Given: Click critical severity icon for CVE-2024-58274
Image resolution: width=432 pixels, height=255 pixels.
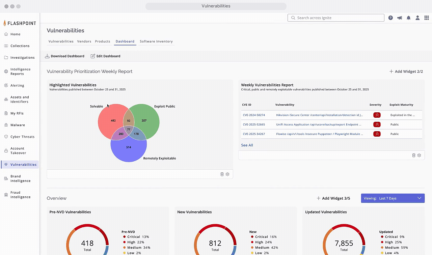Looking at the screenshot, I should 377,115.
